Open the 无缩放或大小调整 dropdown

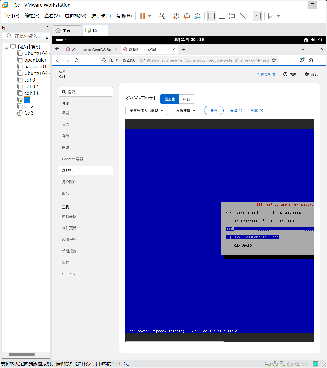coord(146,111)
